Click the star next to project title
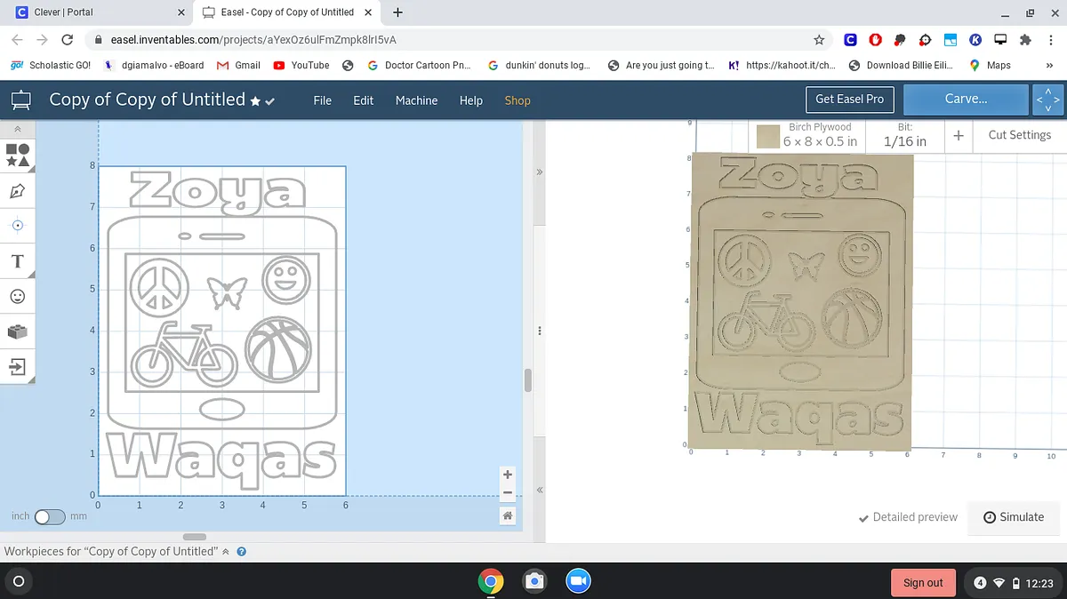The height and width of the screenshot is (599, 1067). [x=255, y=102]
